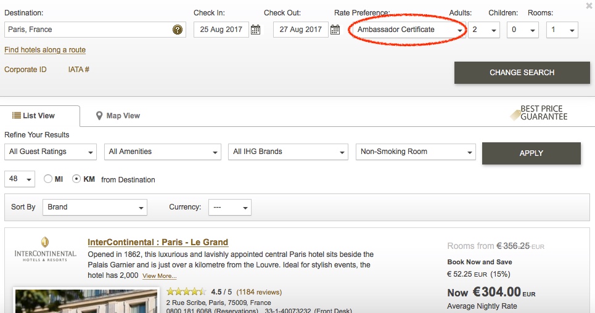Switch to the Map View tab

[118, 116]
